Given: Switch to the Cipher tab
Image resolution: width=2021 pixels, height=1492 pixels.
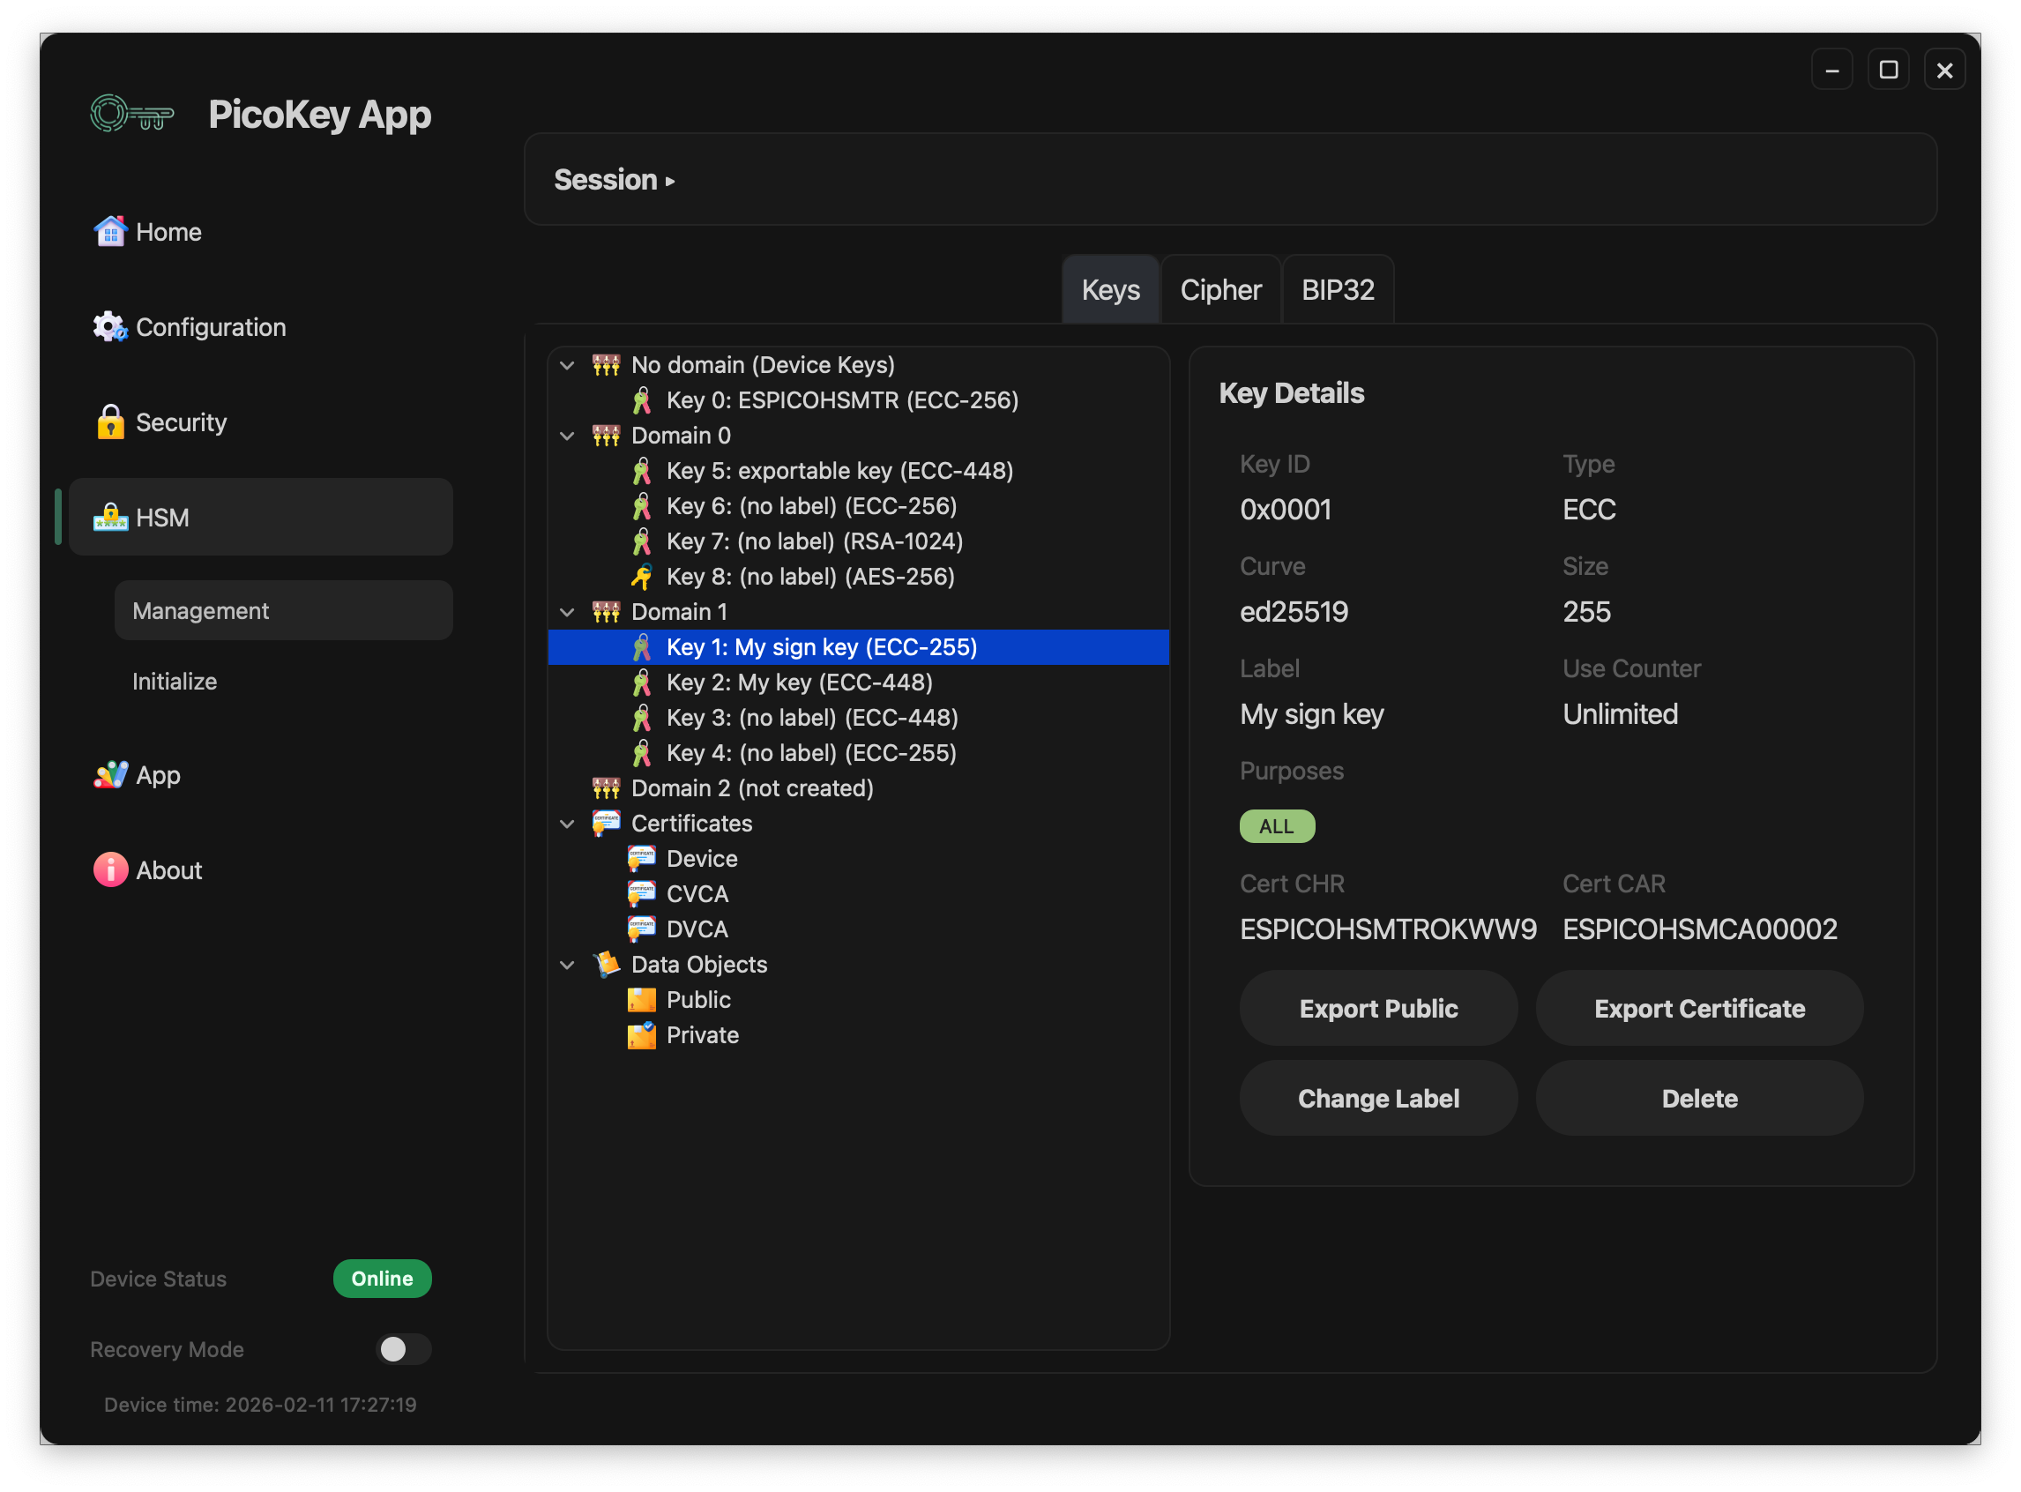Looking at the screenshot, I should pos(1220,290).
